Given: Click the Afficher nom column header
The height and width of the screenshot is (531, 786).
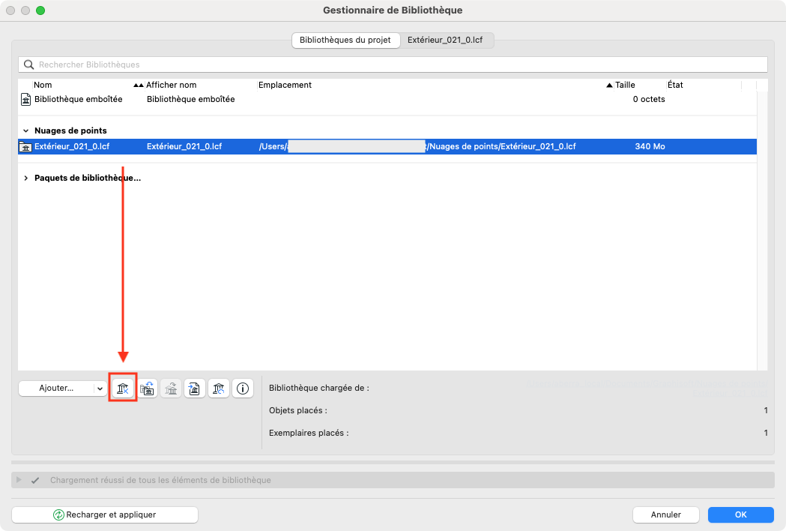Looking at the screenshot, I should [x=172, y=85].
